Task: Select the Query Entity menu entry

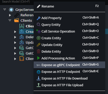Action: (x=69, y=25)
